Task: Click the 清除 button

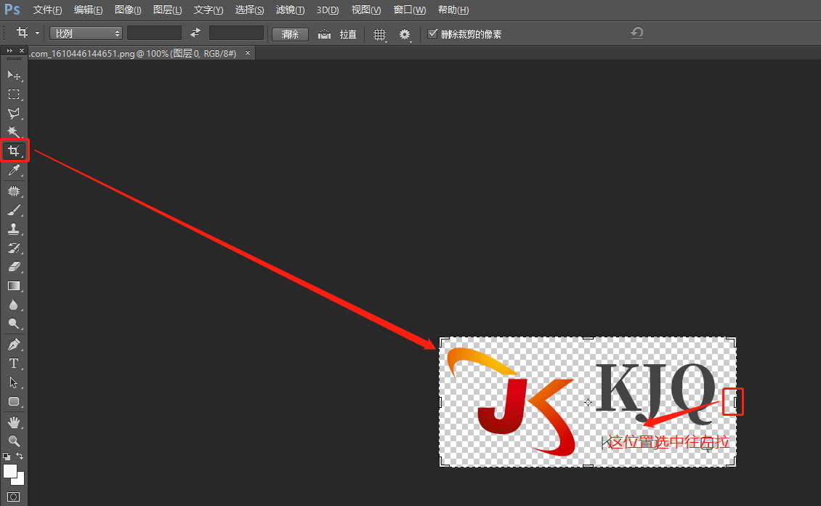Action: click(290, 35)
